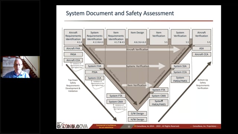This screenshot has height=134, width=238.
Task: Click the 'Systems Verification' white arrow label
Action: tap(138, 66)
